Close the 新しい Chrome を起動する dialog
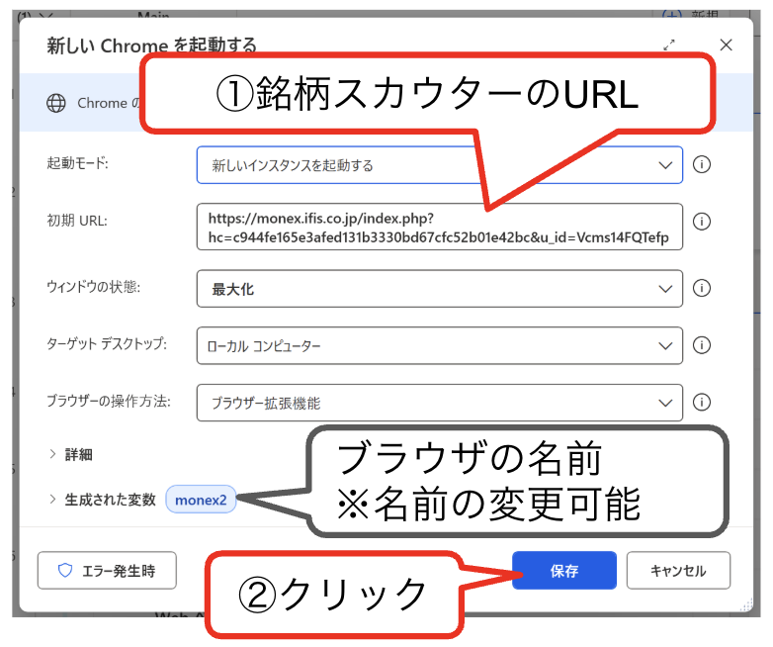 click(x=726, y=45)
